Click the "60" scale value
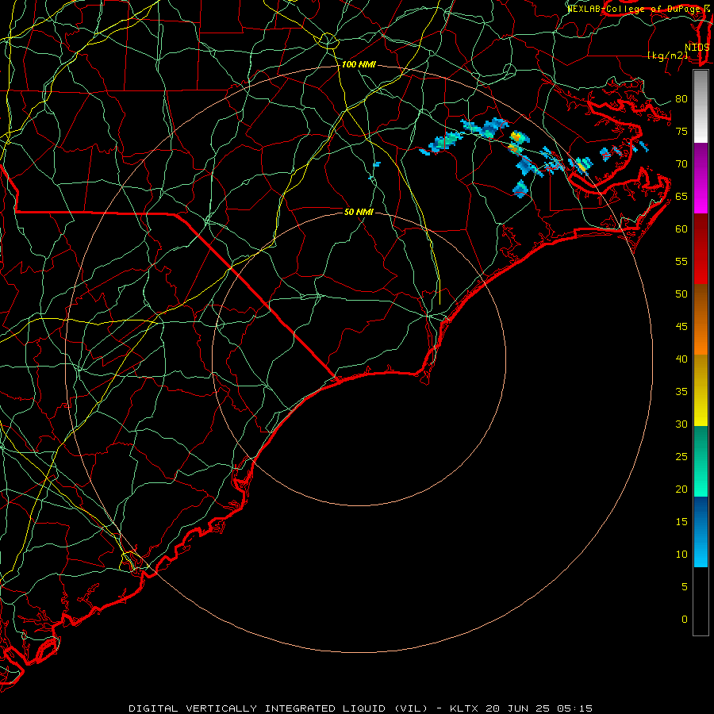714x714 pixels. click(x=681, y=229)
